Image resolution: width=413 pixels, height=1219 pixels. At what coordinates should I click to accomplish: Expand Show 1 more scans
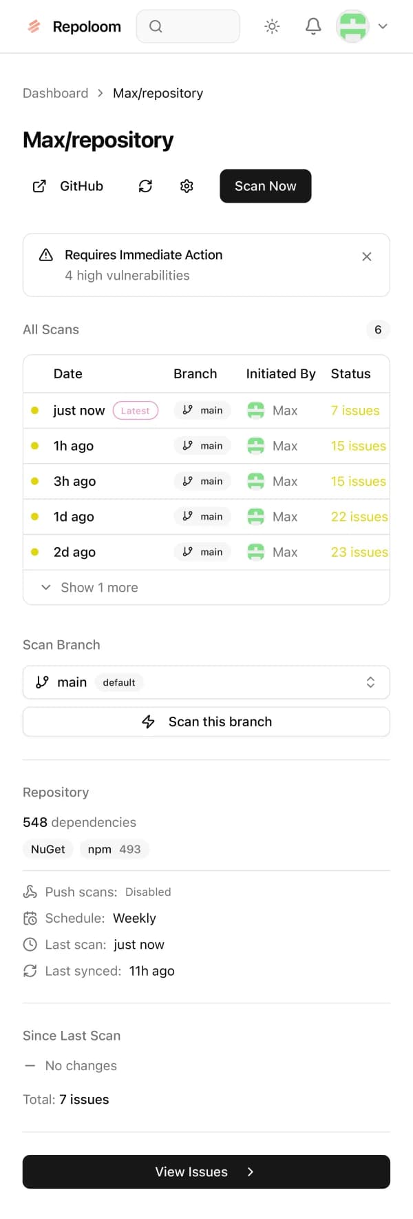[206, 588]
